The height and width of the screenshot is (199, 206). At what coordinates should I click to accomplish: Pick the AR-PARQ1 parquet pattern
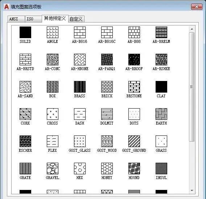(107, 60)
